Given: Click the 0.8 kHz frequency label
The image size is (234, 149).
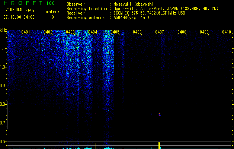Looking at the screenshot, I should [x=3, y=104].
